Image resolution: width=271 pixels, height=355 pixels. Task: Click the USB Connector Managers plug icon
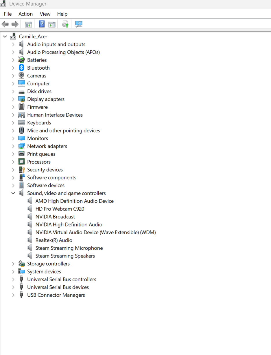pos(21,295)
